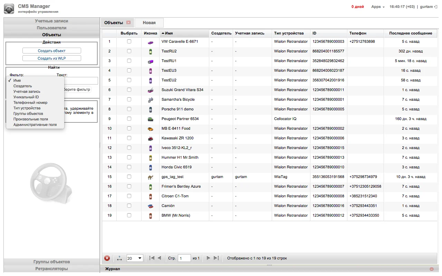Select checkbox for VW Caravelle E-6671

(x=129, y=41)
